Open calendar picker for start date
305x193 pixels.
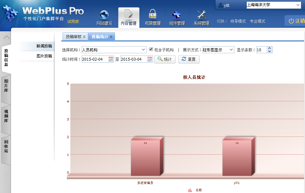tap(111, 59)
